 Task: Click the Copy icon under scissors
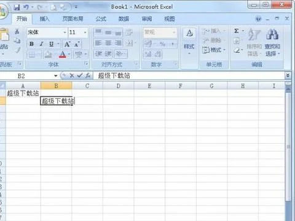[x=17, y=41]
